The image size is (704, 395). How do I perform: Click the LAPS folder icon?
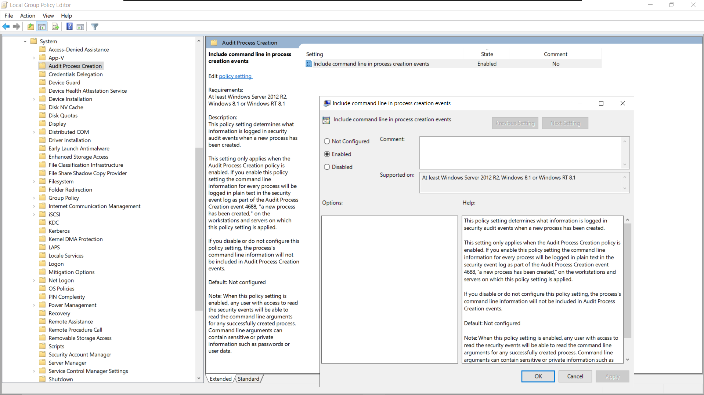point(43,247)
